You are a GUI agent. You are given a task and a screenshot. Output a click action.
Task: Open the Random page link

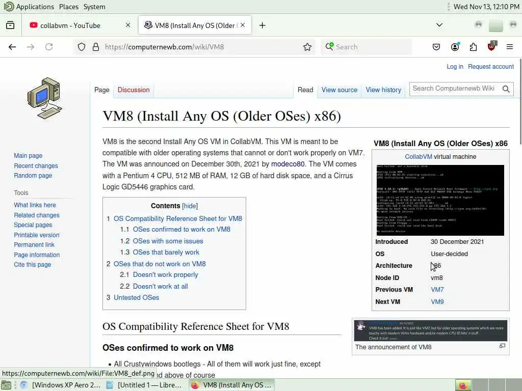[x=33, y=176]
